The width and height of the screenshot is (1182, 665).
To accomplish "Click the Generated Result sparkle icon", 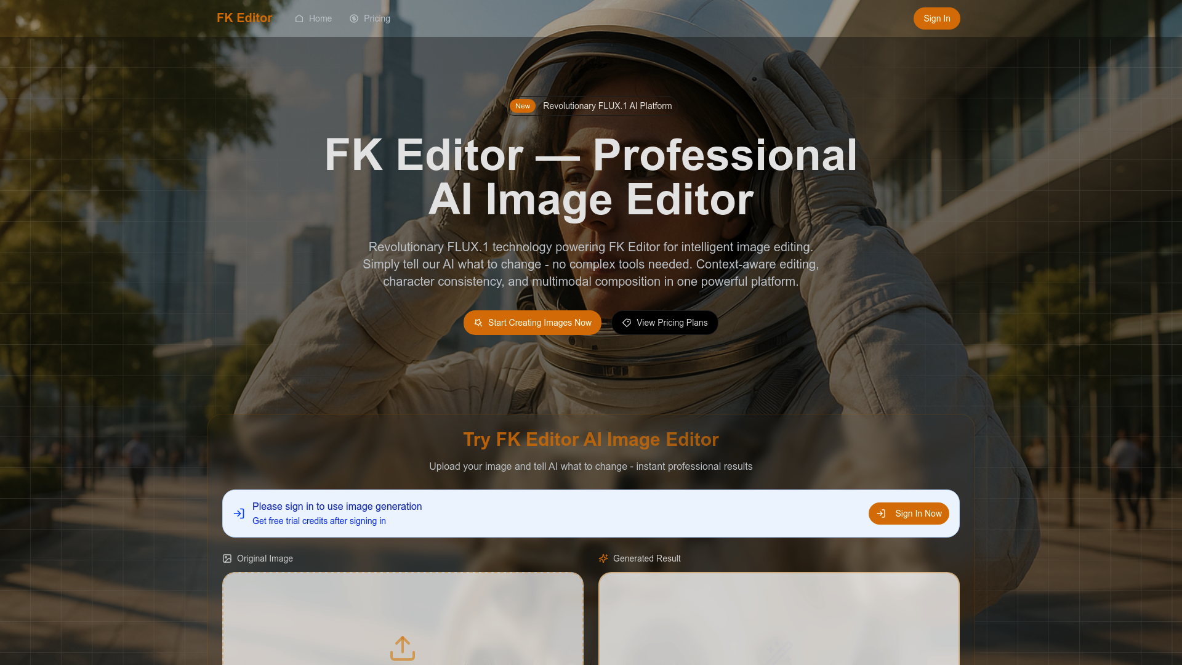I will [603, 558].
